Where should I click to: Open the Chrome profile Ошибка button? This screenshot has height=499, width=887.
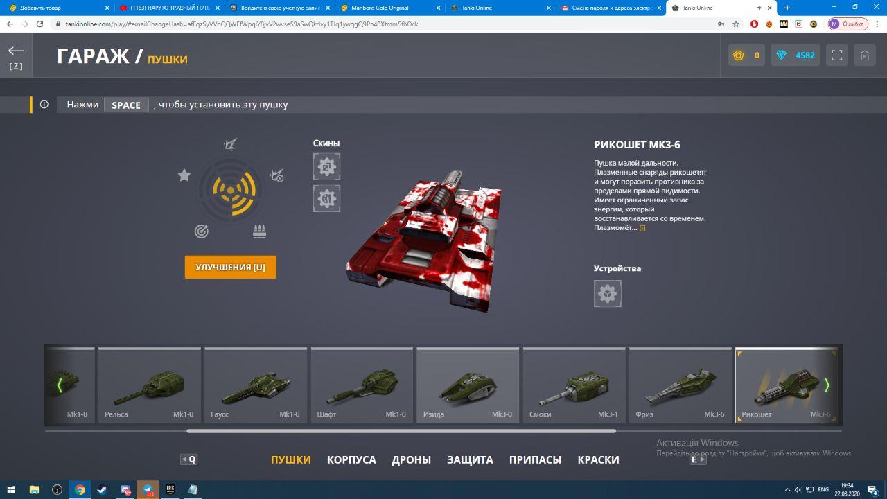click(848, 24)
